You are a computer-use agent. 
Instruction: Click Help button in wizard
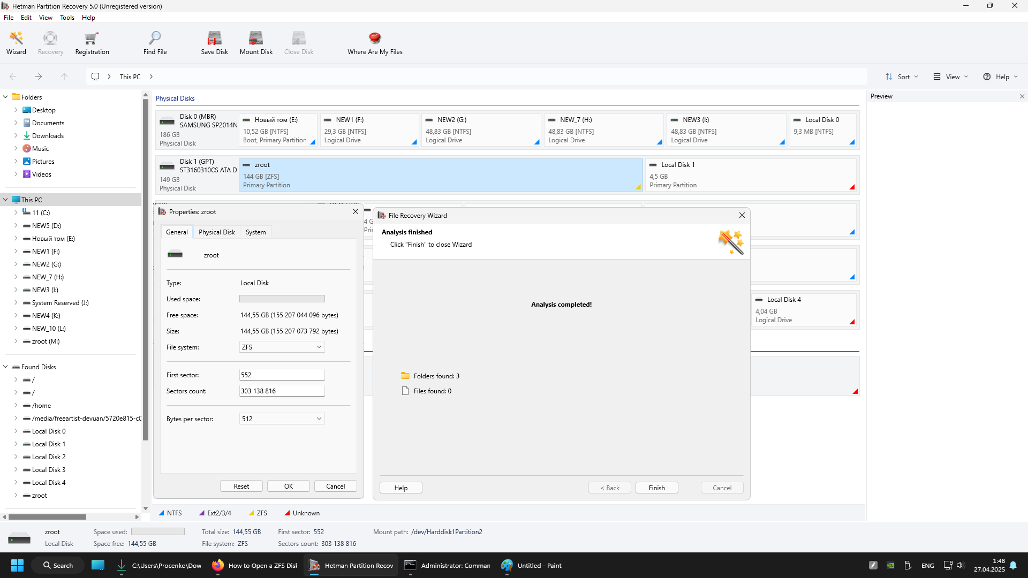click(400, 488)
